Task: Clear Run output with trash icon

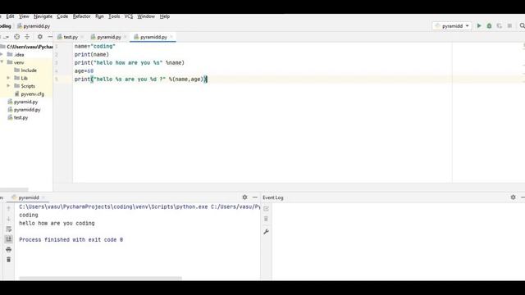Action: coord(9,260)
